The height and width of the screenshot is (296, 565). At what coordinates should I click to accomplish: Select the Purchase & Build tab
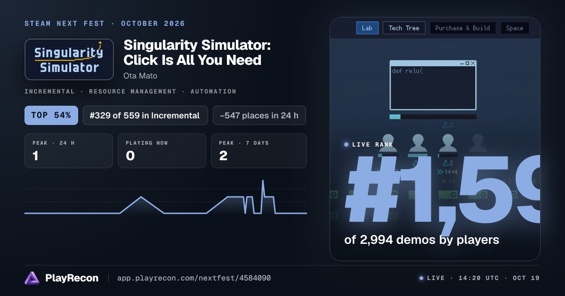tap(462, 28)
